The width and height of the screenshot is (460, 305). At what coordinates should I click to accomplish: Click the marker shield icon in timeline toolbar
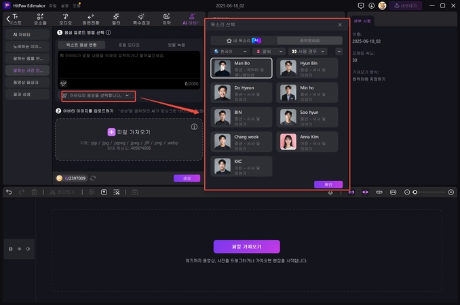tap(91, 192)
